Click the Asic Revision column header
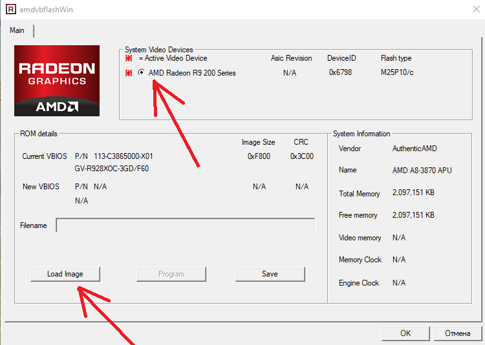The height and width of the screenshot is (345, 485). pyautogui.click(x=292, y=58)
